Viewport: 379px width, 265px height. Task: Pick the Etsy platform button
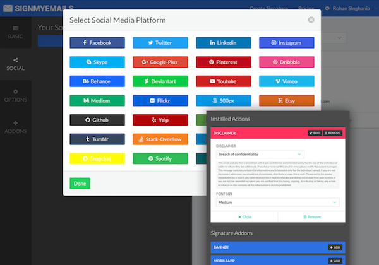287,101
